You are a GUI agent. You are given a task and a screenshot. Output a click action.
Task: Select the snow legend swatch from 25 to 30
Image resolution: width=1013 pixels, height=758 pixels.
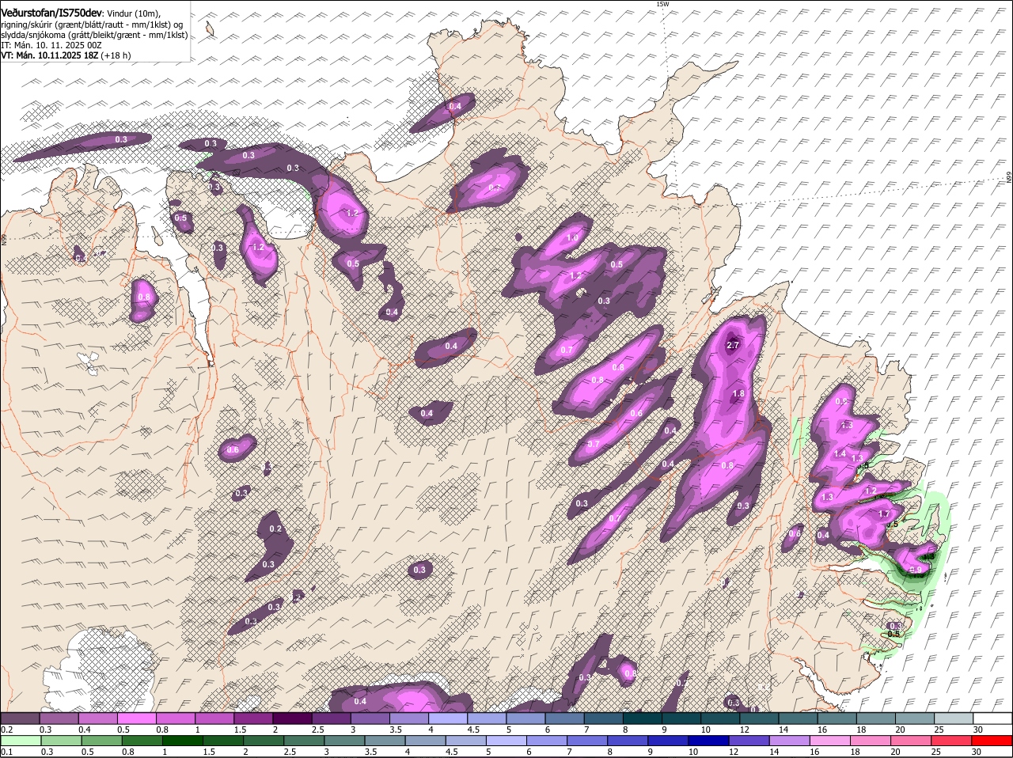[954, 718]
